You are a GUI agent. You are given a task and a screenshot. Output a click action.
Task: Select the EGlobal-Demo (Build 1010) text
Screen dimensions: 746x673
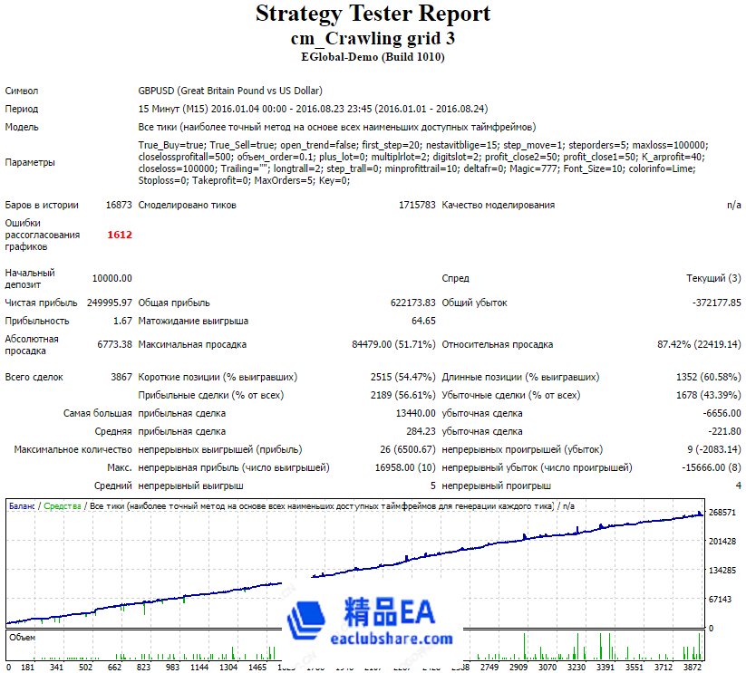pyautogui.click(x=373, y=56)
